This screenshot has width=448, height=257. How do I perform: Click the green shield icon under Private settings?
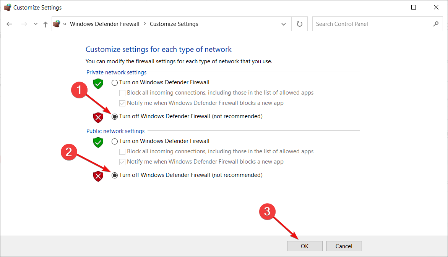[x=98, y=84]
